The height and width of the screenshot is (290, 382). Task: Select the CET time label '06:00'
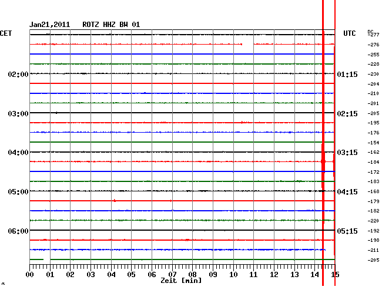tap(18, 231)
